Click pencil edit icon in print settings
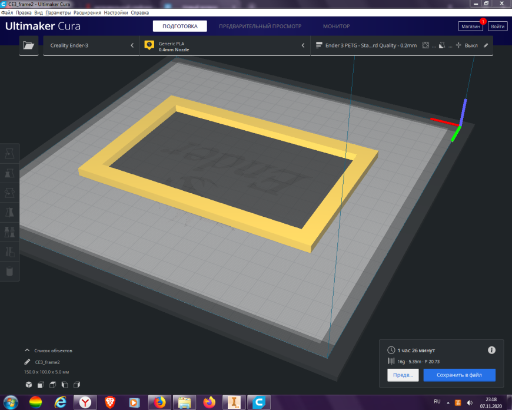512x410 pixels. pyautogui.click(x=486, y=45)
